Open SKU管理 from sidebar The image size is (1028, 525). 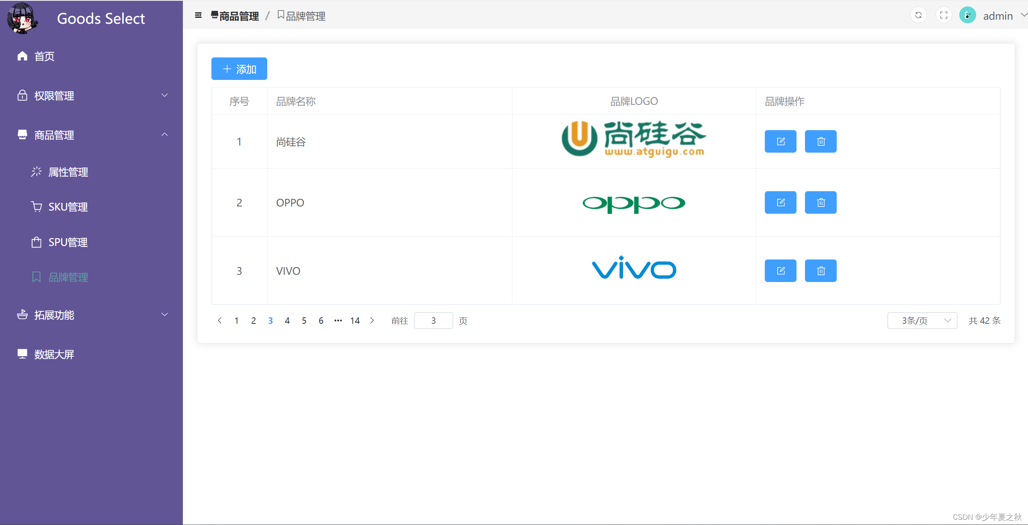[68, 207]
